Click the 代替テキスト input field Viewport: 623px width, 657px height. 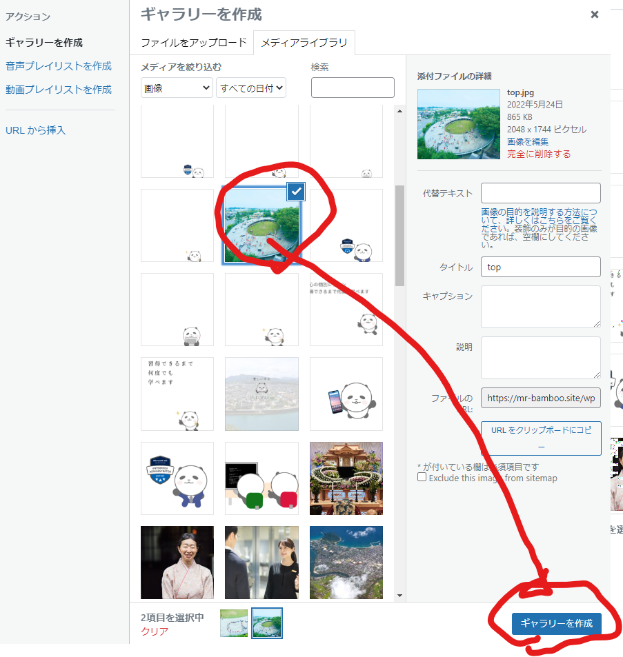[540, 193]
